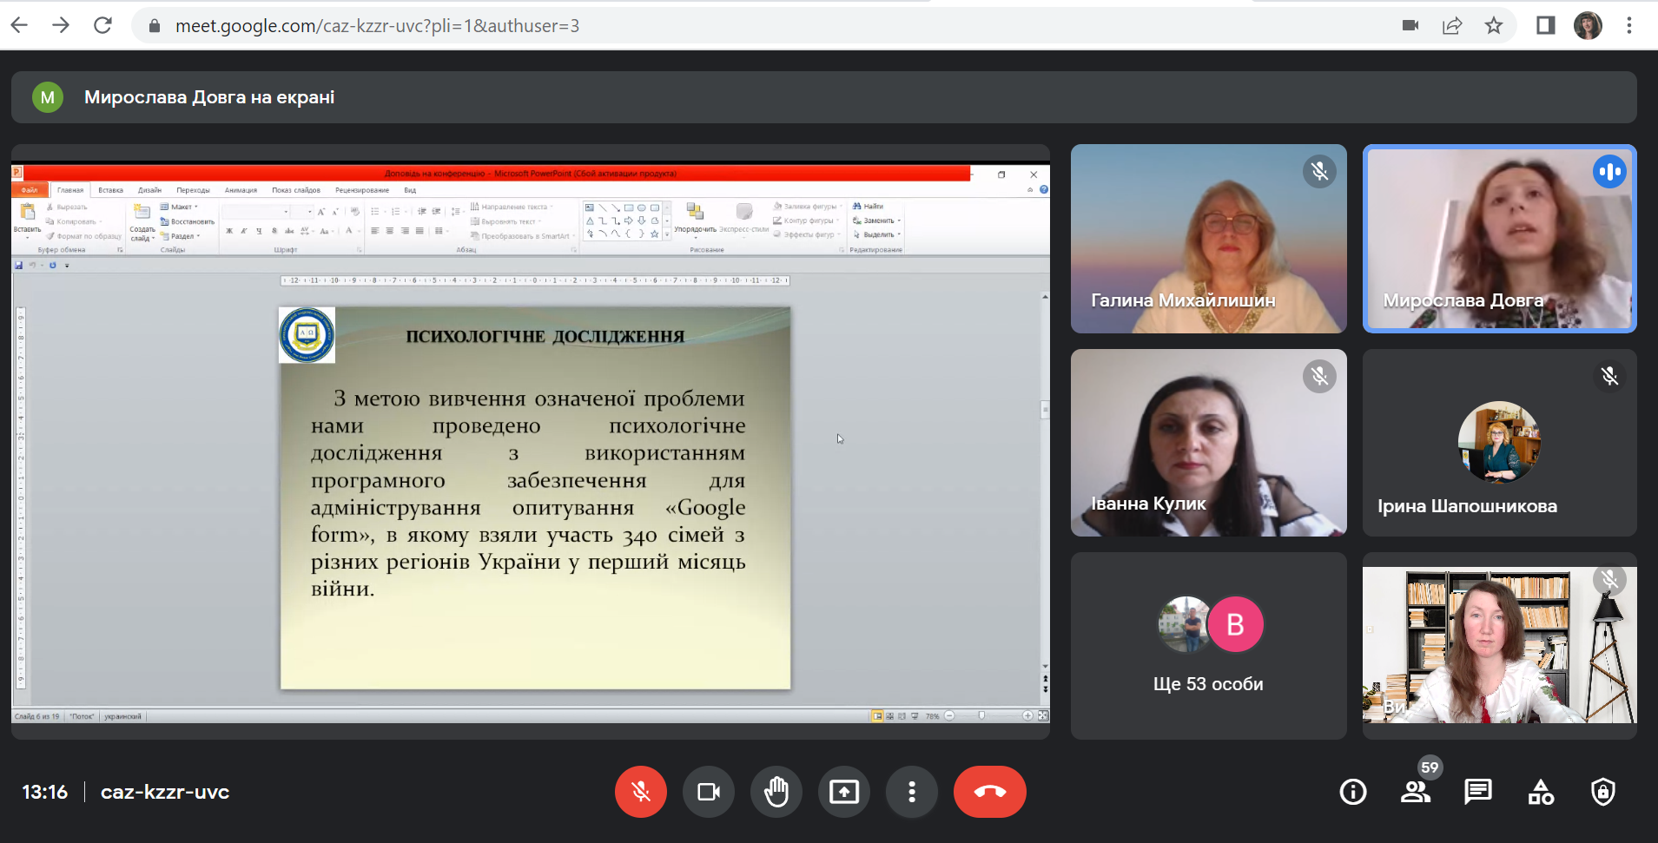The image size is (1658, 843).
Task: Toggle the camera button off
Action: coord(709,792)
